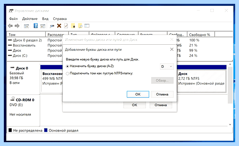Click the list view settings toolbar icon
239x146 pixels.
pos(87,26)
